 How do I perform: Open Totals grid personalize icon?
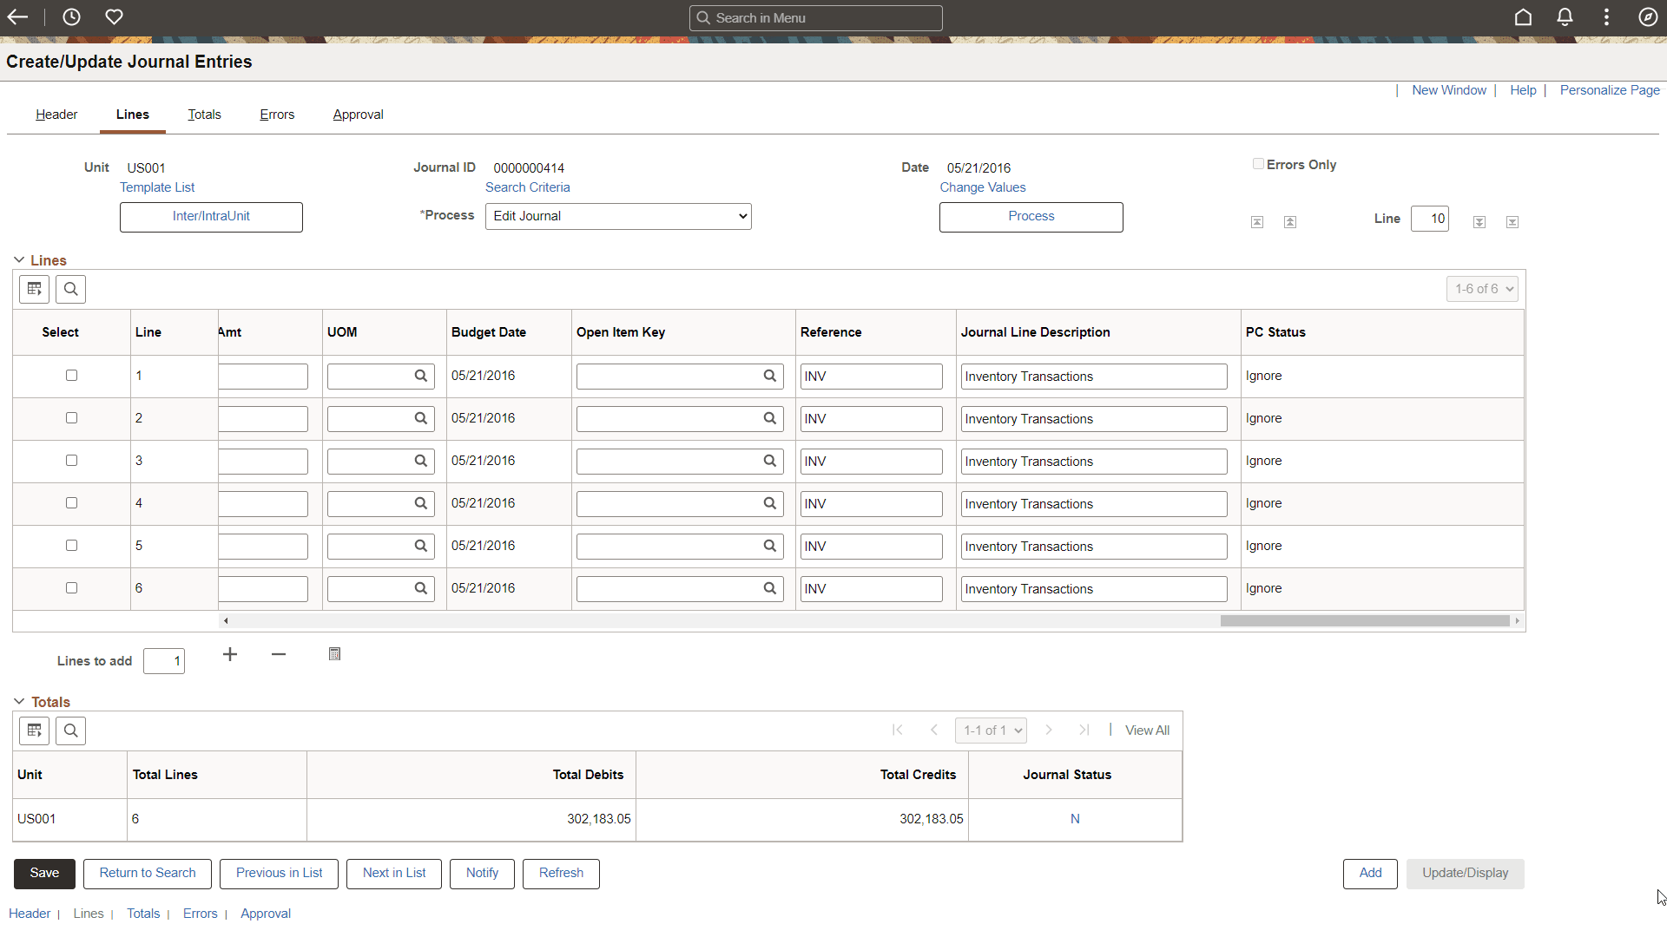pos(34,731)
